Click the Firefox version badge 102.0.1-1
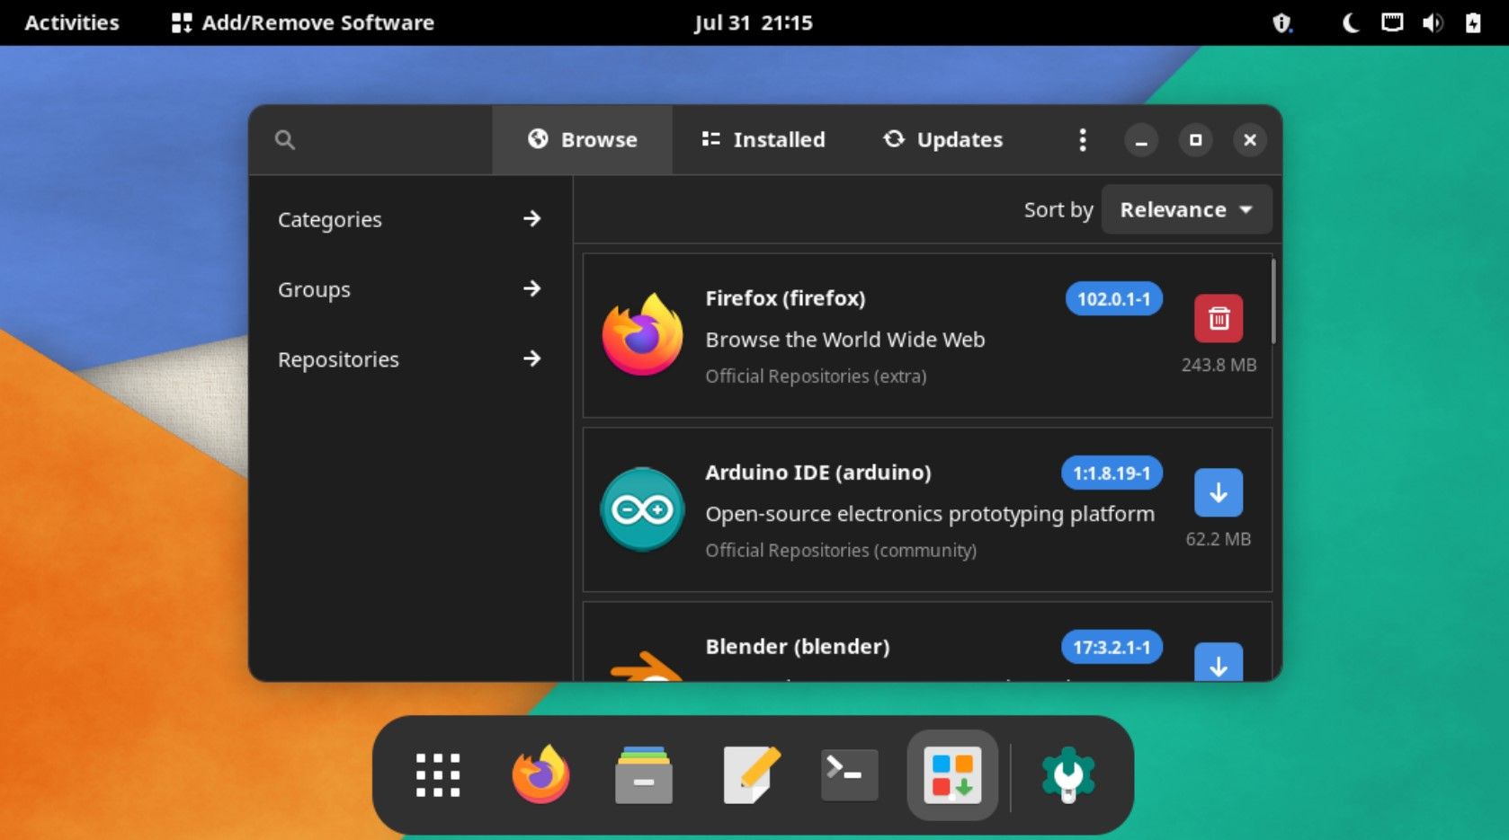The height and width of the screenshot is (840, 1509). click(x=1113, y=299)
